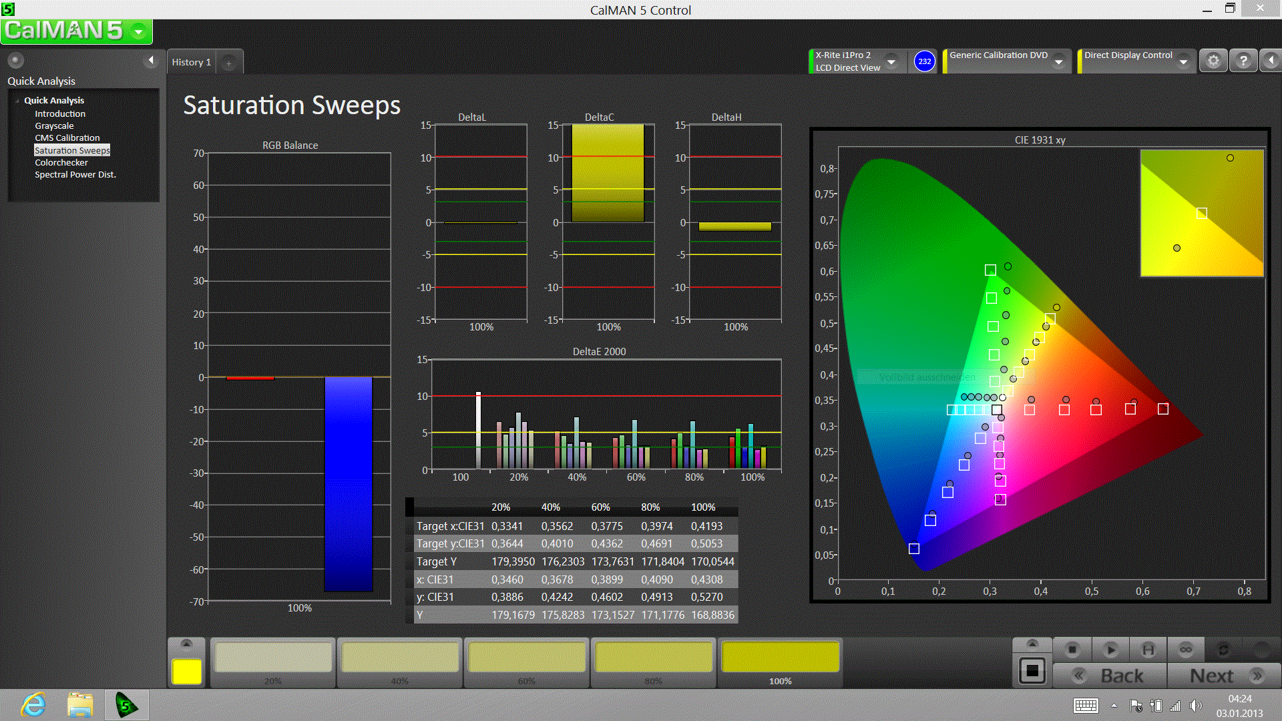Toggle the large pattern window square button

tap(1032, 670)
